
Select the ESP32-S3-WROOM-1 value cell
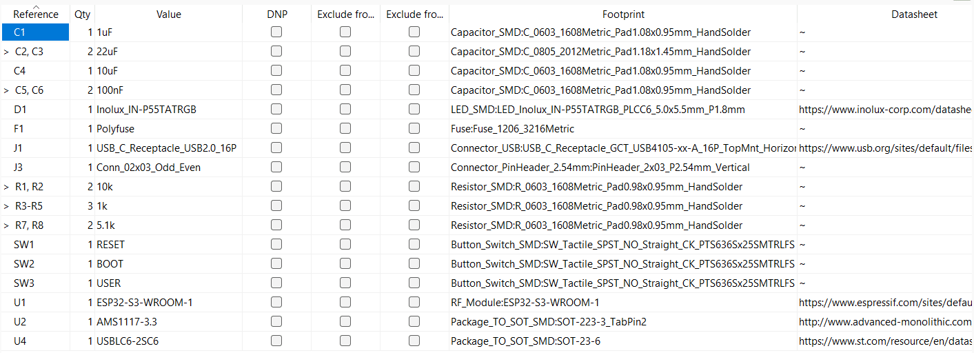click(168, 302)
